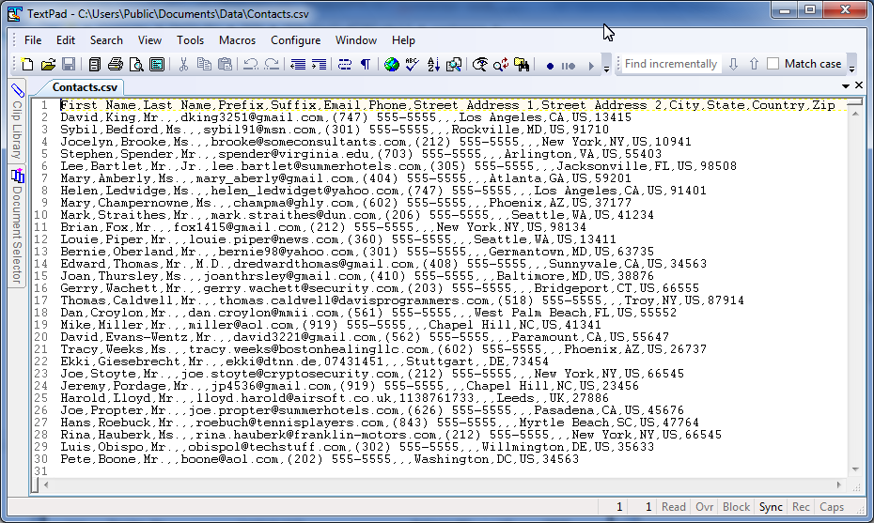Open the Replace toolbar icon
This screenshot has width=874, height=523.
pos(501,65)
